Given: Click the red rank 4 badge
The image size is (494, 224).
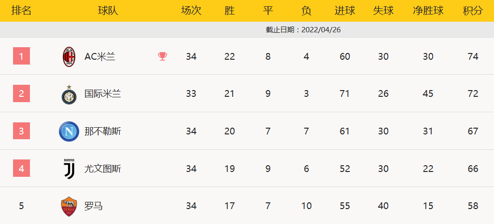Looking at the screenshot, I should (21, 169).
